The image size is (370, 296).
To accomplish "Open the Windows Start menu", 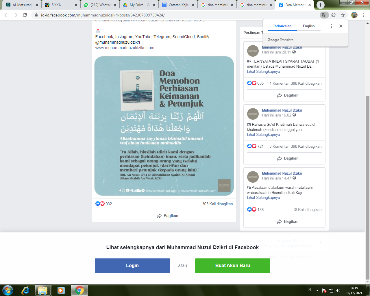I will (x=8, y=290).
